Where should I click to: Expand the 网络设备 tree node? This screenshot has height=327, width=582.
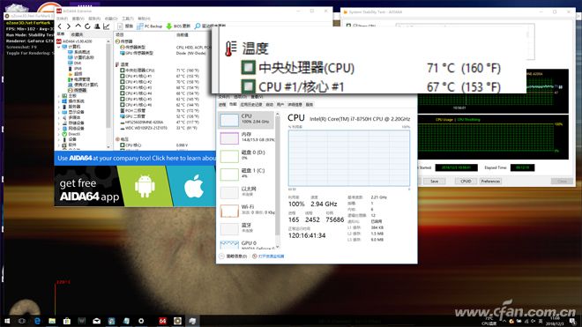(x=59, y=129)
